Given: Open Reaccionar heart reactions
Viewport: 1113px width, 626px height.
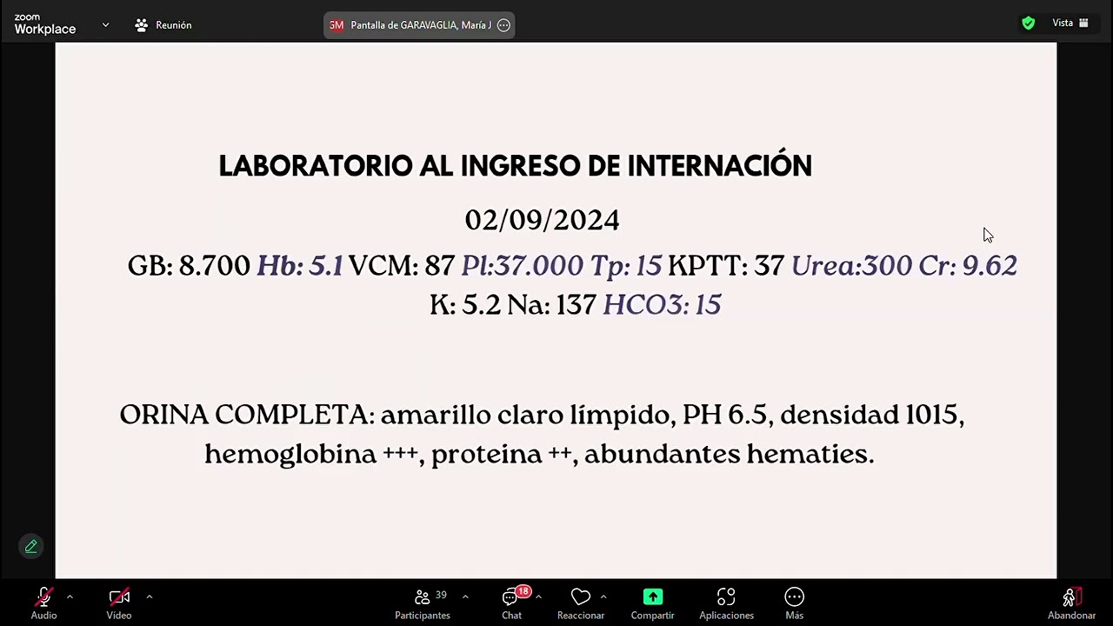Looking at the screenshot, I should tap(581, 604).
